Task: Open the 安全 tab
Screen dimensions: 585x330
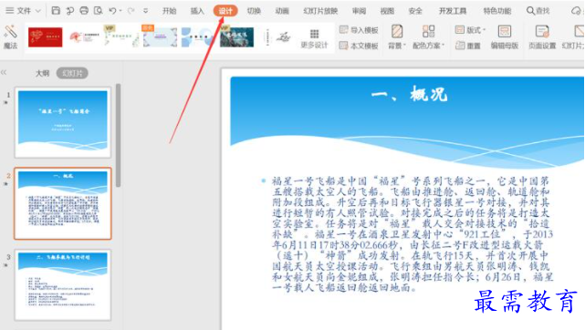Action: [415, 11]
